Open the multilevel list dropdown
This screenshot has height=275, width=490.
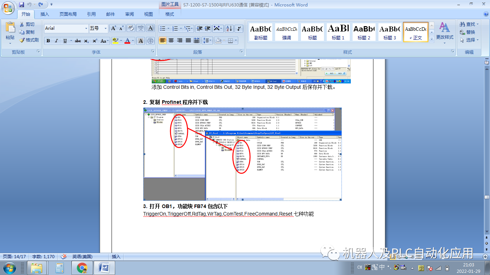pyautogui.click(x=193, y=29)
